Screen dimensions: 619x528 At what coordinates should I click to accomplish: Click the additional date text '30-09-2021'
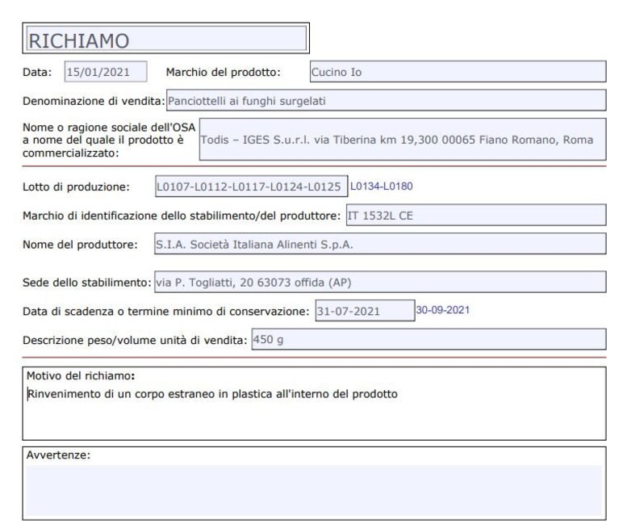[x=443, y=310]
